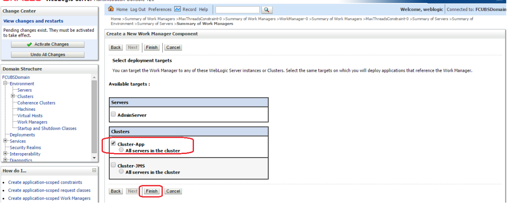Image resolution: width=508 pixels, height=206 pixels.
Task: Open Security Realms tree item
Action: pyautogui.click(x=25, y=148)
